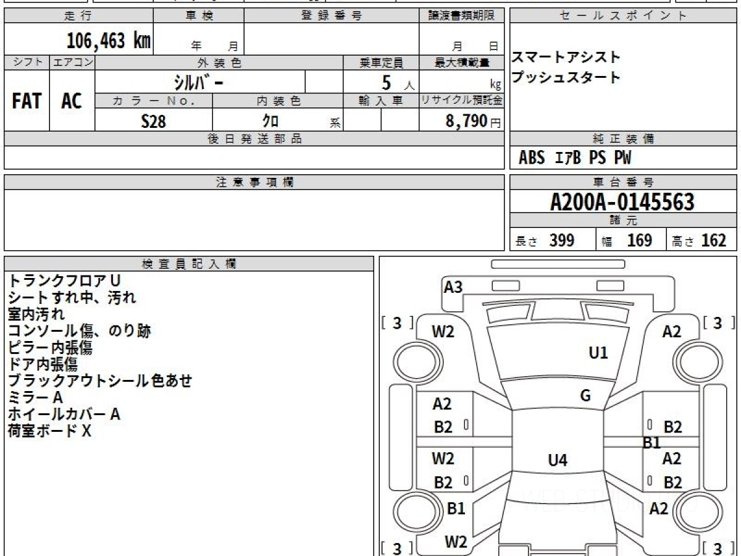
Task: Click the 荷室ボード X inspector note
Action: (x=49, y=431)
